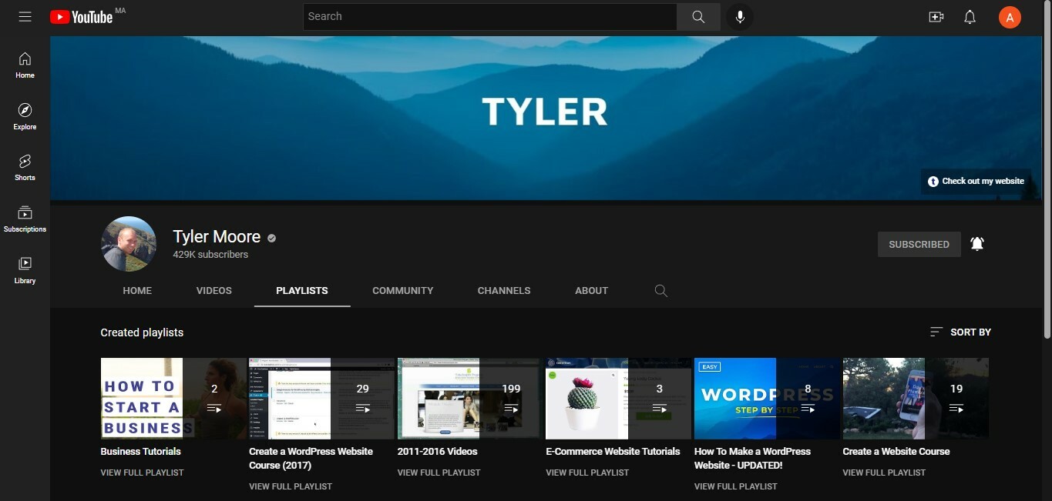The height and width of the screenshot is (501, 1052).
Task: Open Subscriptions in the sidebar
Action: (x=25, y=219)
